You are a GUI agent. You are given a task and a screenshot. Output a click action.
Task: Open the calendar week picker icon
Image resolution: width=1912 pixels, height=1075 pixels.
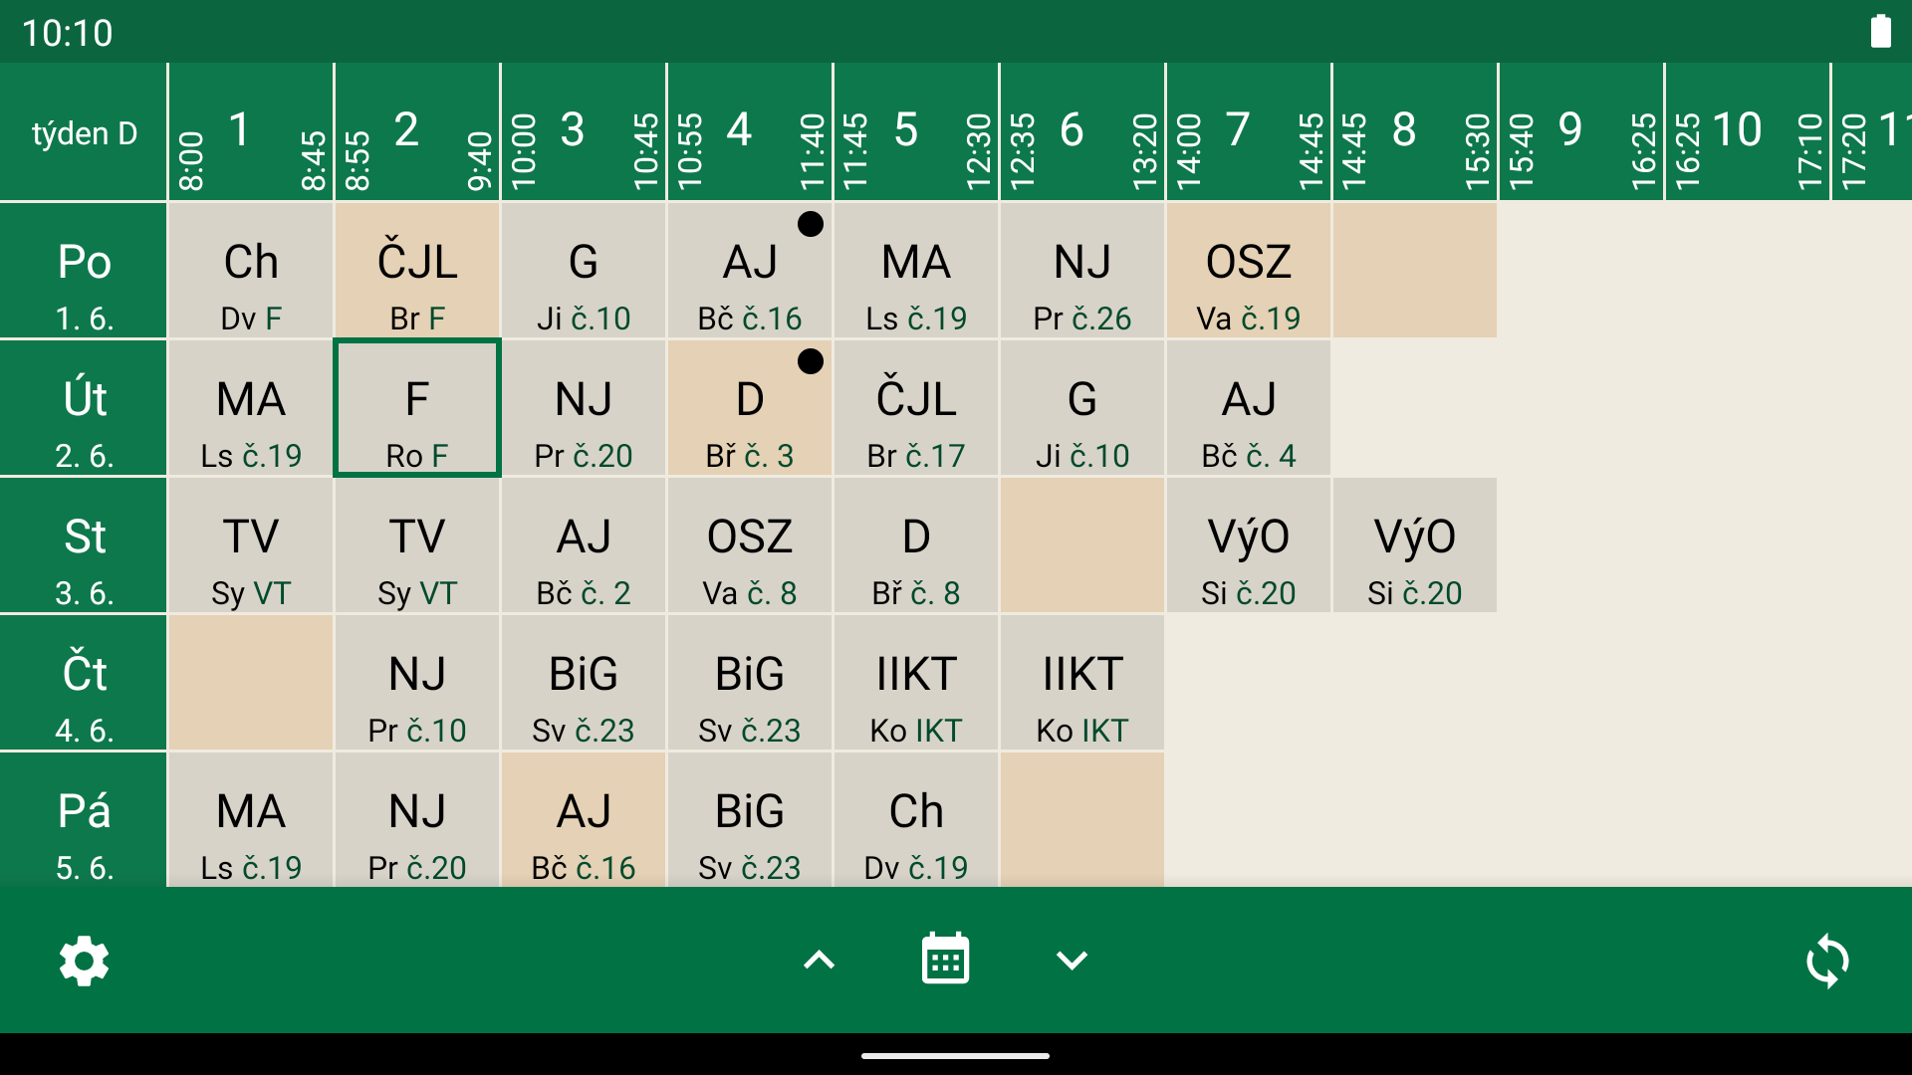[945, 960]
